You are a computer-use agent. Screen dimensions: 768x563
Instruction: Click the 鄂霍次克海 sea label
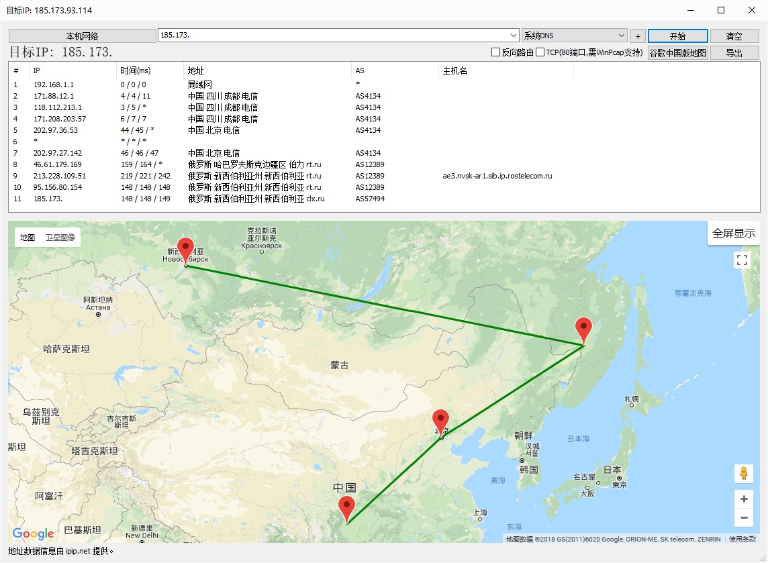coord(693,293)
